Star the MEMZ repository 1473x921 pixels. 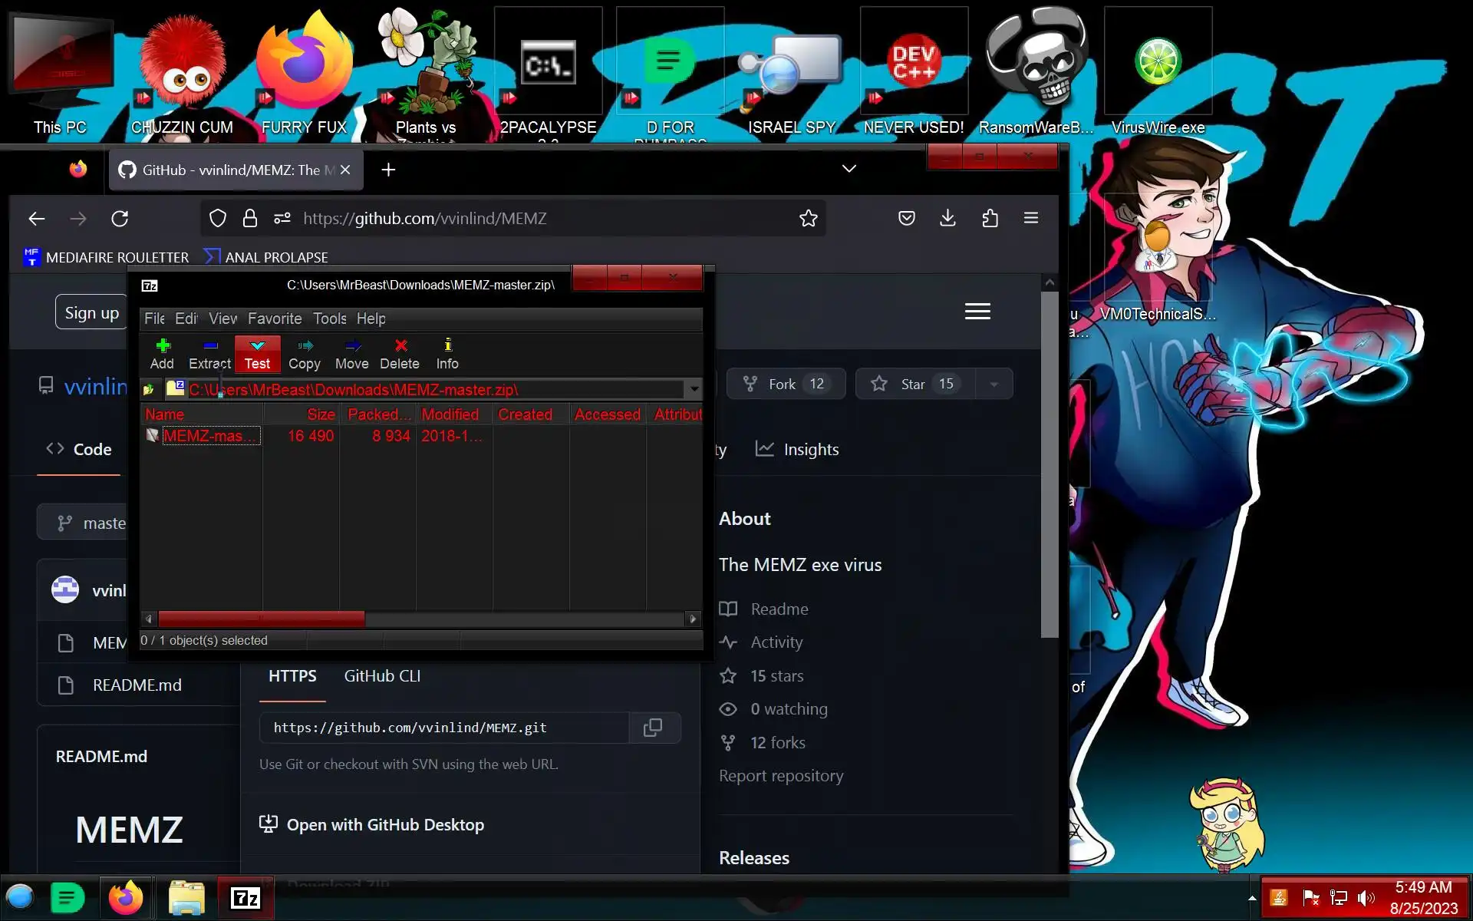(x=914, y=384)
